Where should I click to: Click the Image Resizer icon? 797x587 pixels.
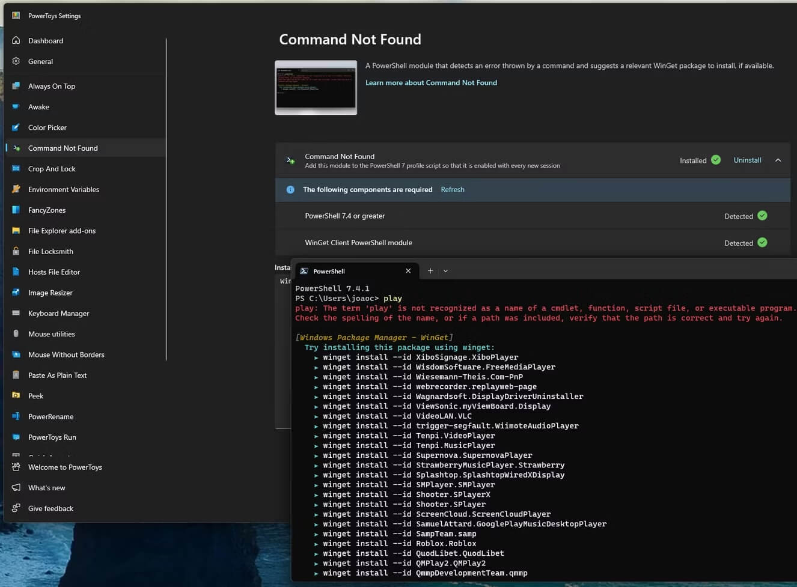coord(16,293)
